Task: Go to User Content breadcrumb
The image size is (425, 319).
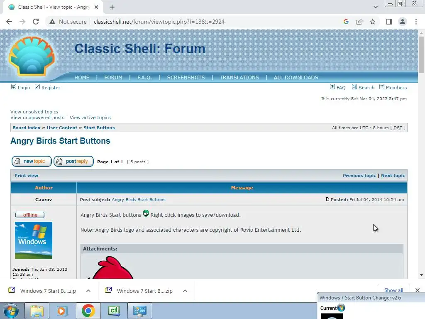Action: 62,128
